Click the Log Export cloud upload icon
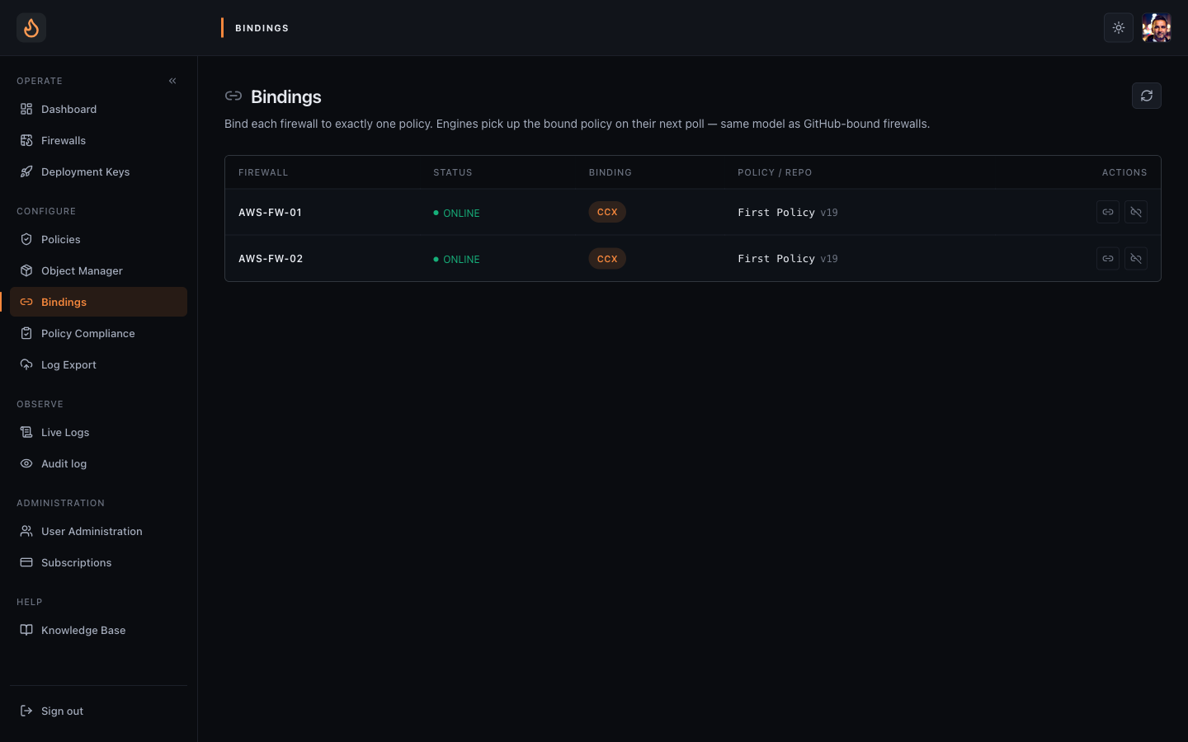This screenshot has height=742, width=1188. (26, 364)
